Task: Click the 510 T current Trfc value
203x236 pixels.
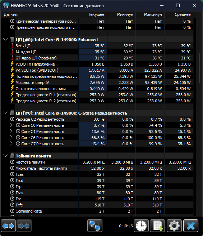Action: (x=100, y=205)
